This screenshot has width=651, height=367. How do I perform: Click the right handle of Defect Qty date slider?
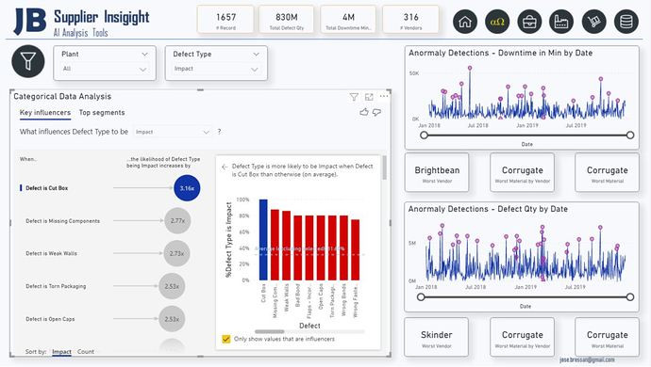pos(630,297)
